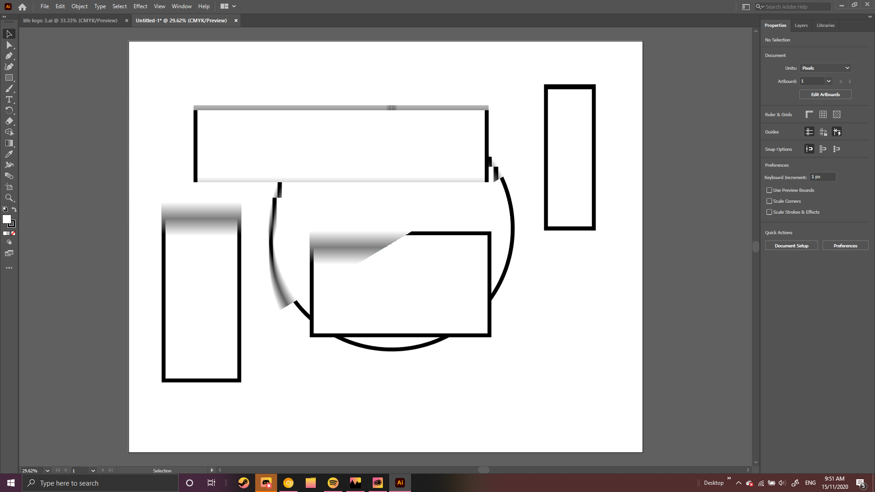Enable the Use Preview Bounds checkbox
875x492 pixels.
[x=770, y=190]
